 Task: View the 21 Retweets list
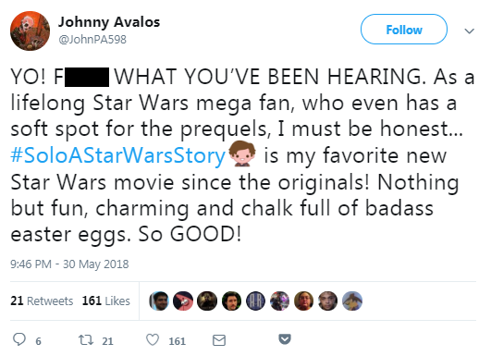point(42,301)
